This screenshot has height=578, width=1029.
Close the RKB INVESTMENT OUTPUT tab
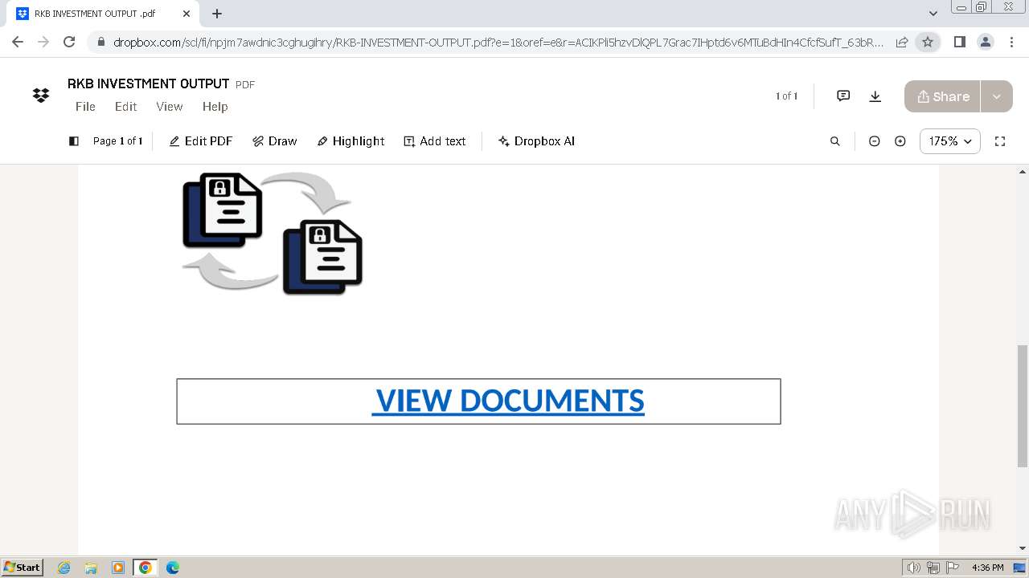[x=187, y=14]
